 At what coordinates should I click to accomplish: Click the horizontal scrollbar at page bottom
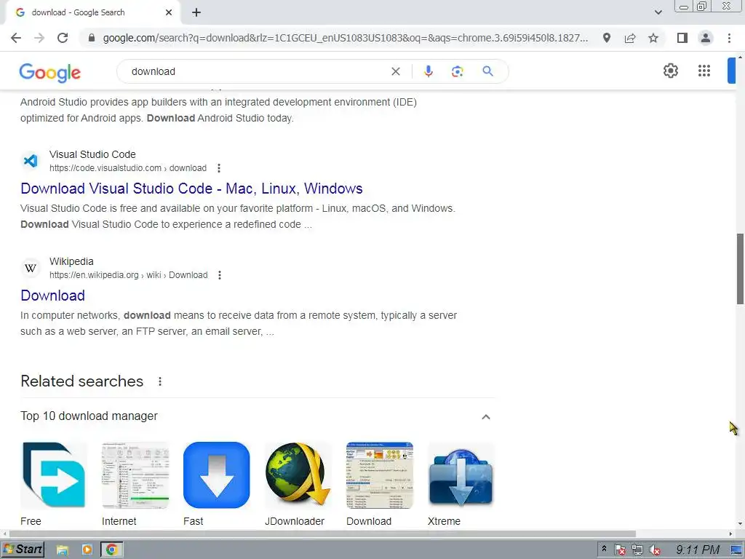322,534
